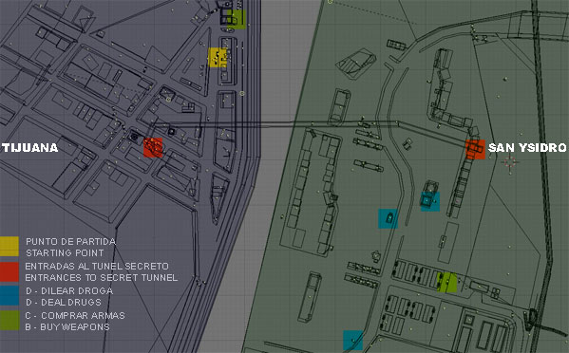Screen dimensions: 569x353
Task: Select the yellow starting point marker in Tijuana
Action: [218, 57]
